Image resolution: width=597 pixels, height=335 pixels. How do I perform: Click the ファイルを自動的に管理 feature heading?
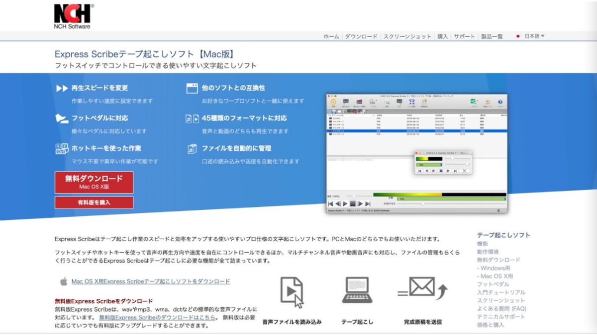236,148
